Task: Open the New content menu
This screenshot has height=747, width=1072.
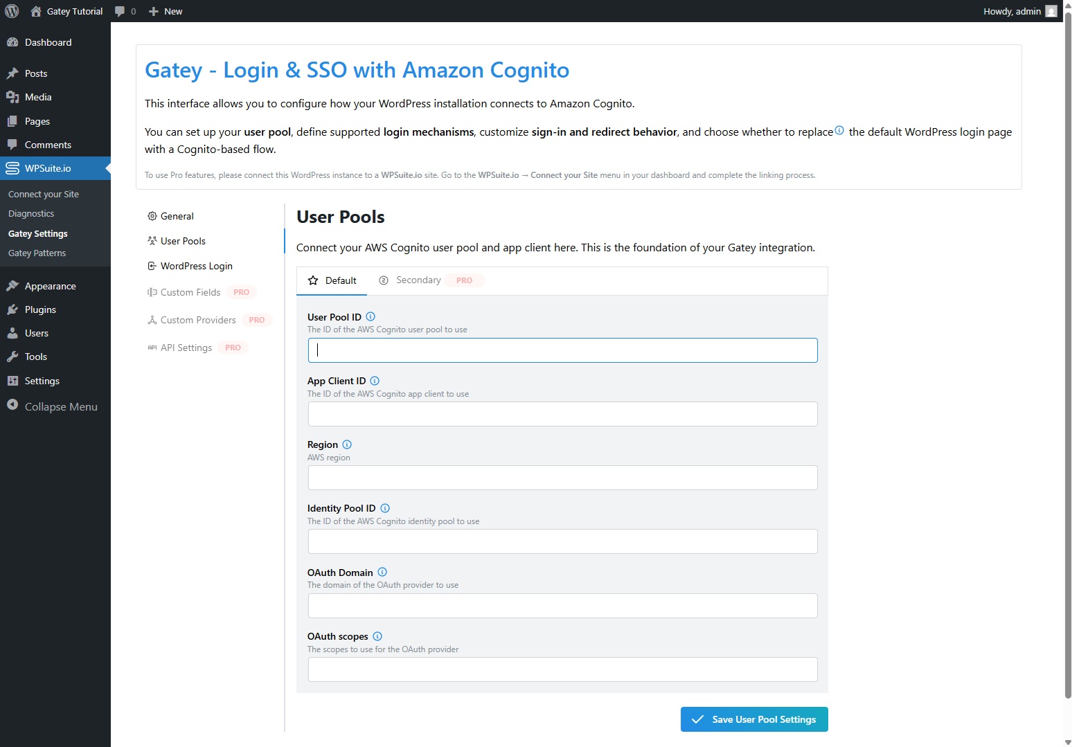Action: [166, 11]
